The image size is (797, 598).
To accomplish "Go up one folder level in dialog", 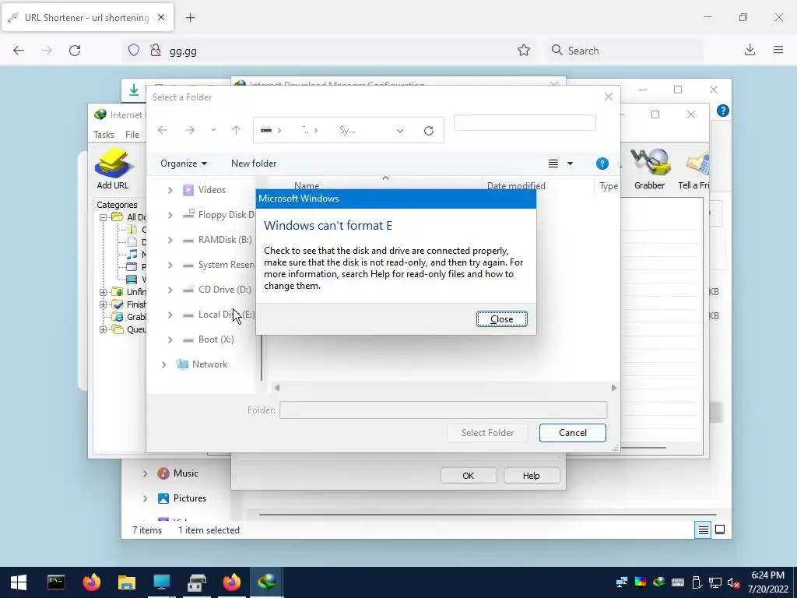I will (x=236, y=130).
